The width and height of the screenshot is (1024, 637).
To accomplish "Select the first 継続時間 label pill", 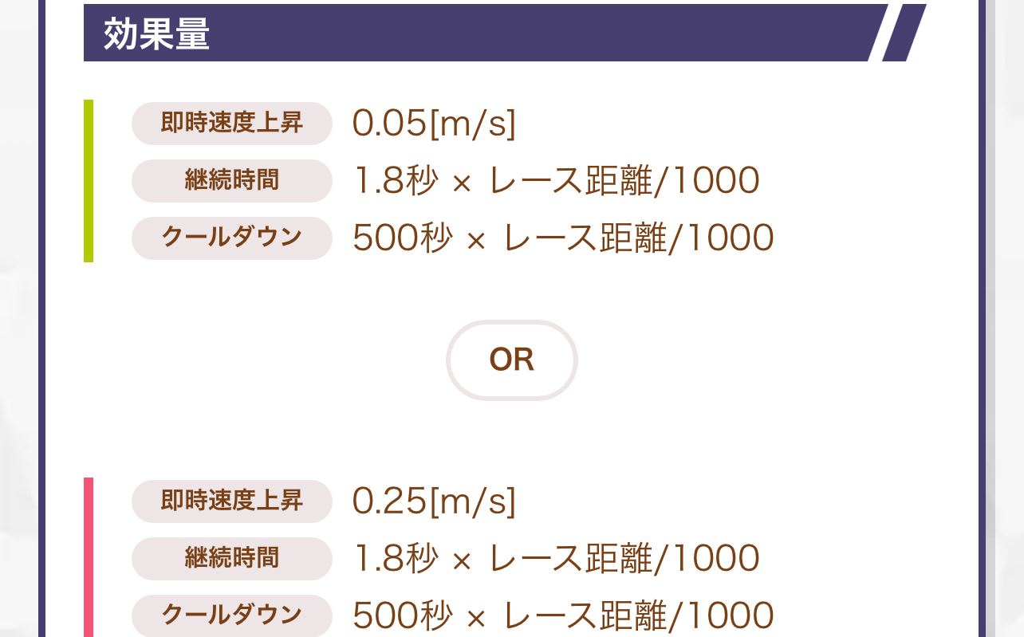I will point(231,181).
